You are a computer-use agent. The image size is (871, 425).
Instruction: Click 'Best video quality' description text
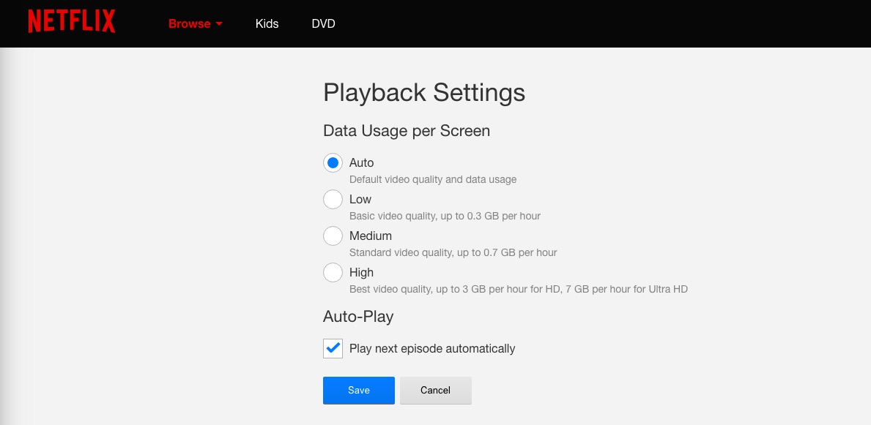(x=518, y=289)
